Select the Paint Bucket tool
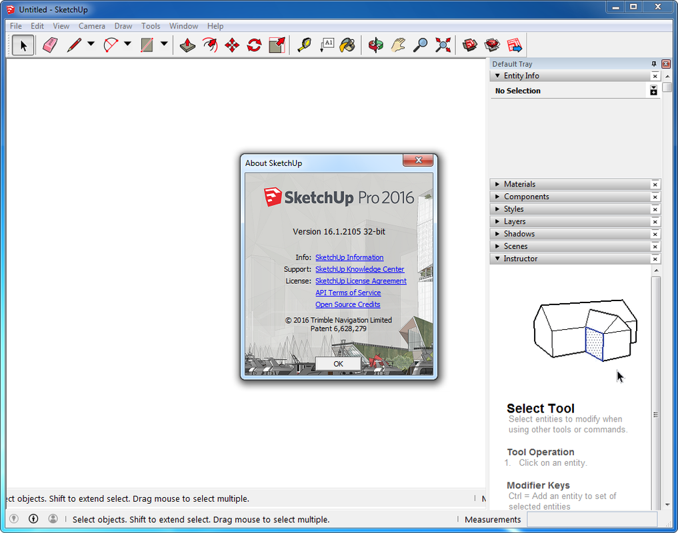This screenshot has width=678, height=533. click(x=347, y=45)
